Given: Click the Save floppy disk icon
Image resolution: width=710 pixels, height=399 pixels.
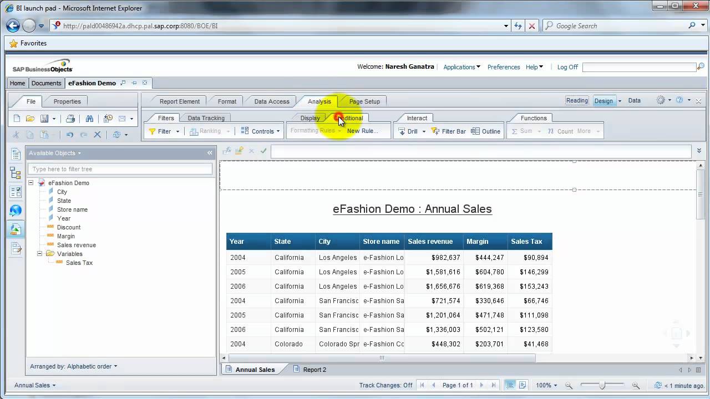Looking at the screenshot, I should coord(44,119).
